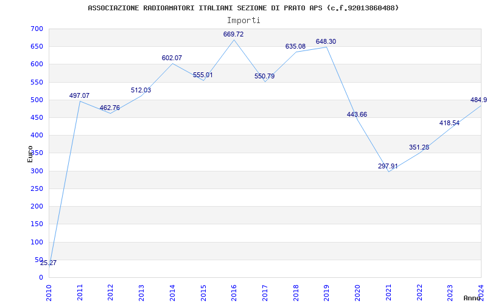Click the 2016 x-axis year label

[x=234, y=292]
